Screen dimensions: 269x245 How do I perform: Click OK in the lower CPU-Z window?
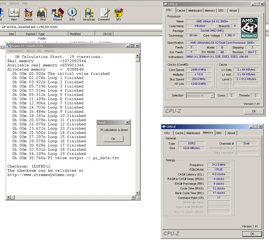point(252,234)
